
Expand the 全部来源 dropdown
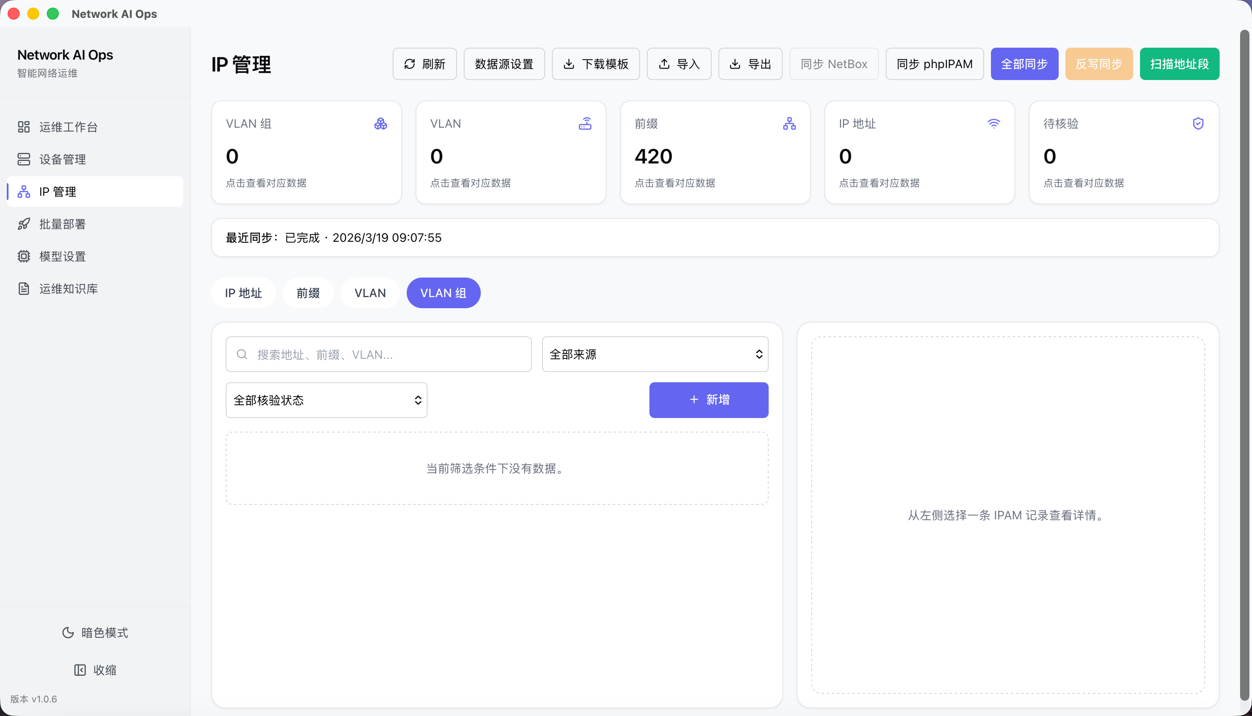[x=655, y=354]
